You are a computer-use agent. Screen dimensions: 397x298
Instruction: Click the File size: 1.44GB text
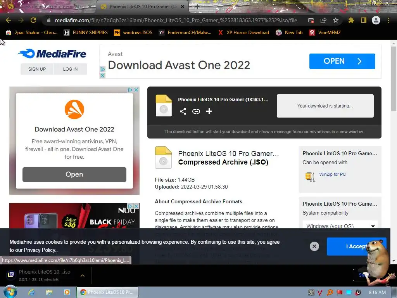[x=175, y=180]
